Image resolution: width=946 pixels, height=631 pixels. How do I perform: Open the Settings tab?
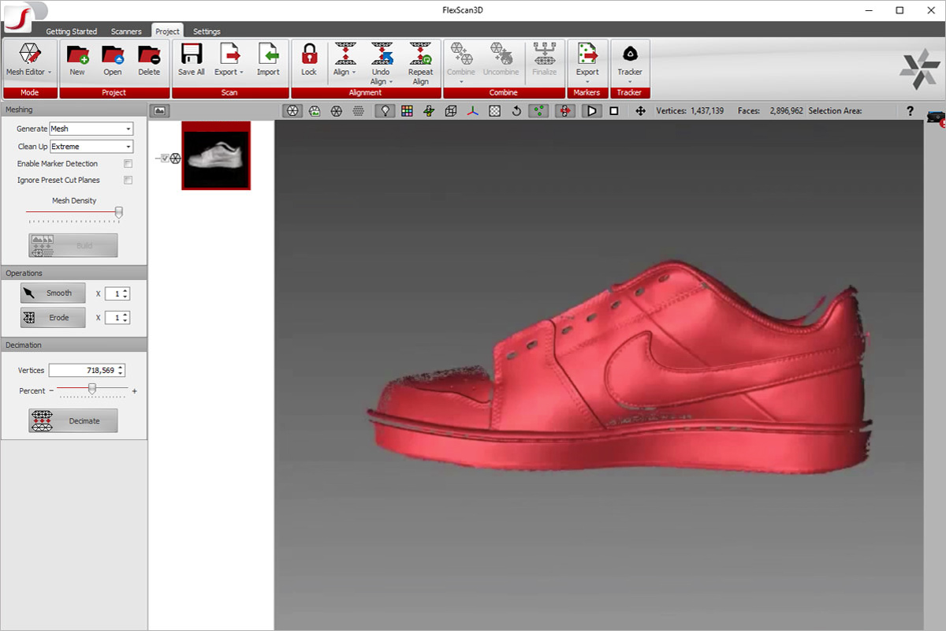(x=207, y=32)
